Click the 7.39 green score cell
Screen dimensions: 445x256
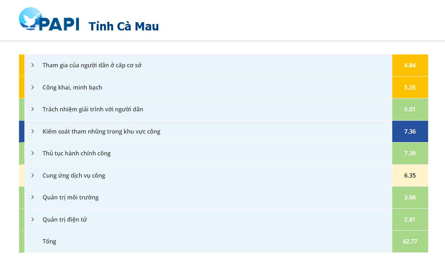410,153
